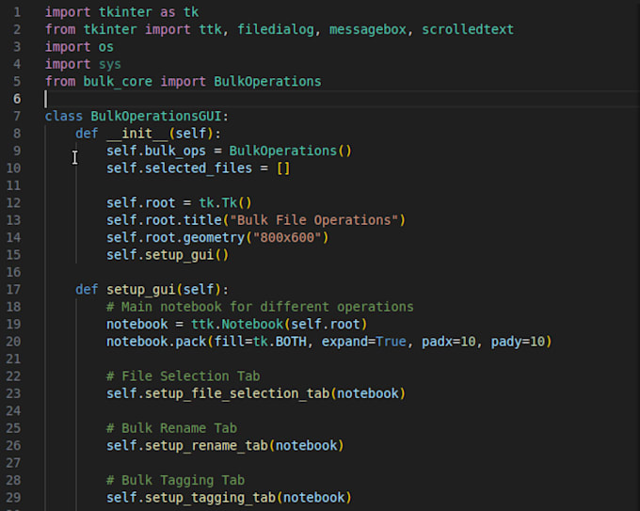The image size is (640, 511).
Task: Click 'sys' in the import sys line
Action: (110, 64)
